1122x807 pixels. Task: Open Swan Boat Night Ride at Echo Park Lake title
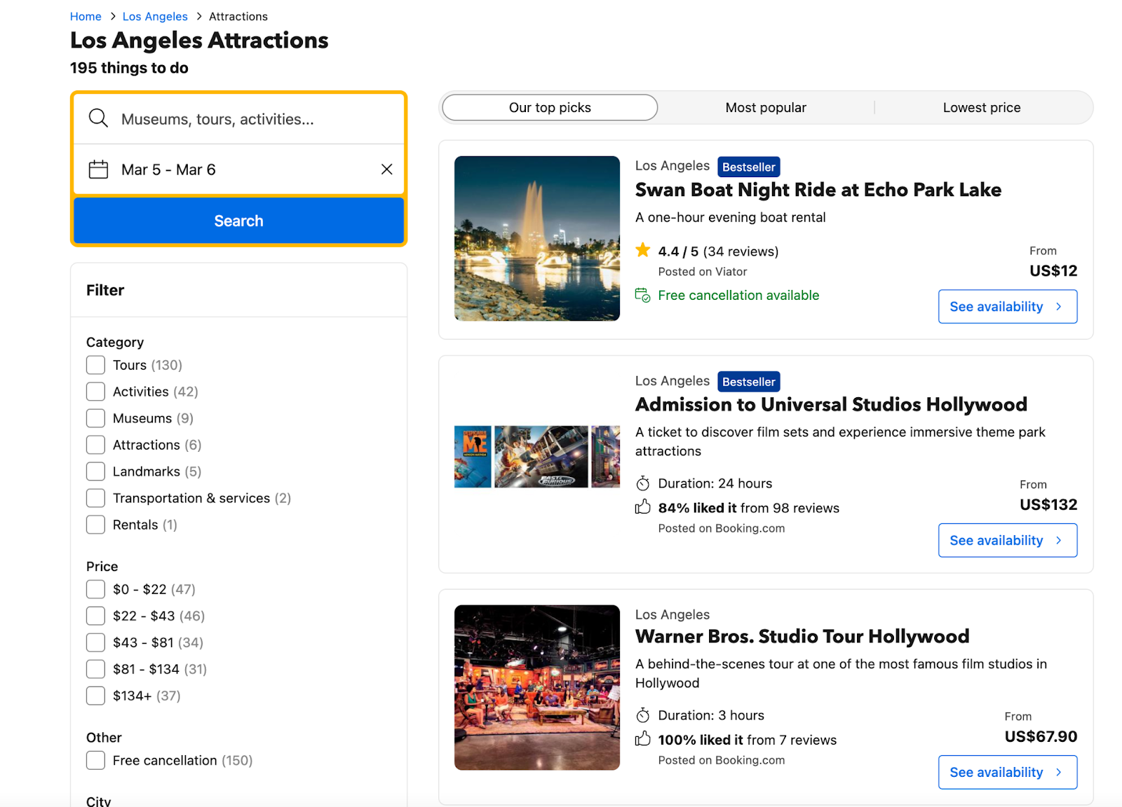818,190
